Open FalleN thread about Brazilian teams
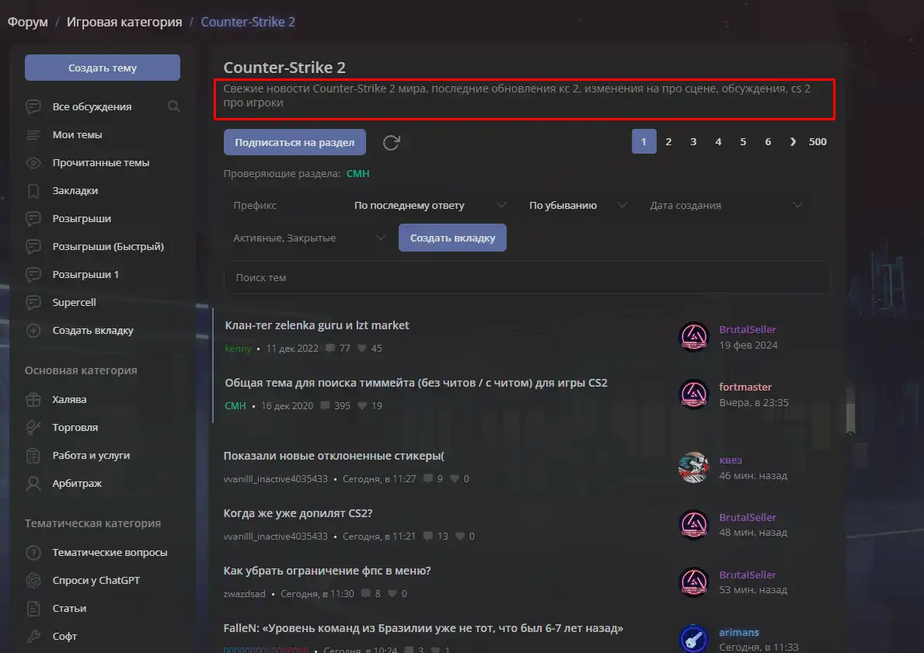 click(423, 628)
